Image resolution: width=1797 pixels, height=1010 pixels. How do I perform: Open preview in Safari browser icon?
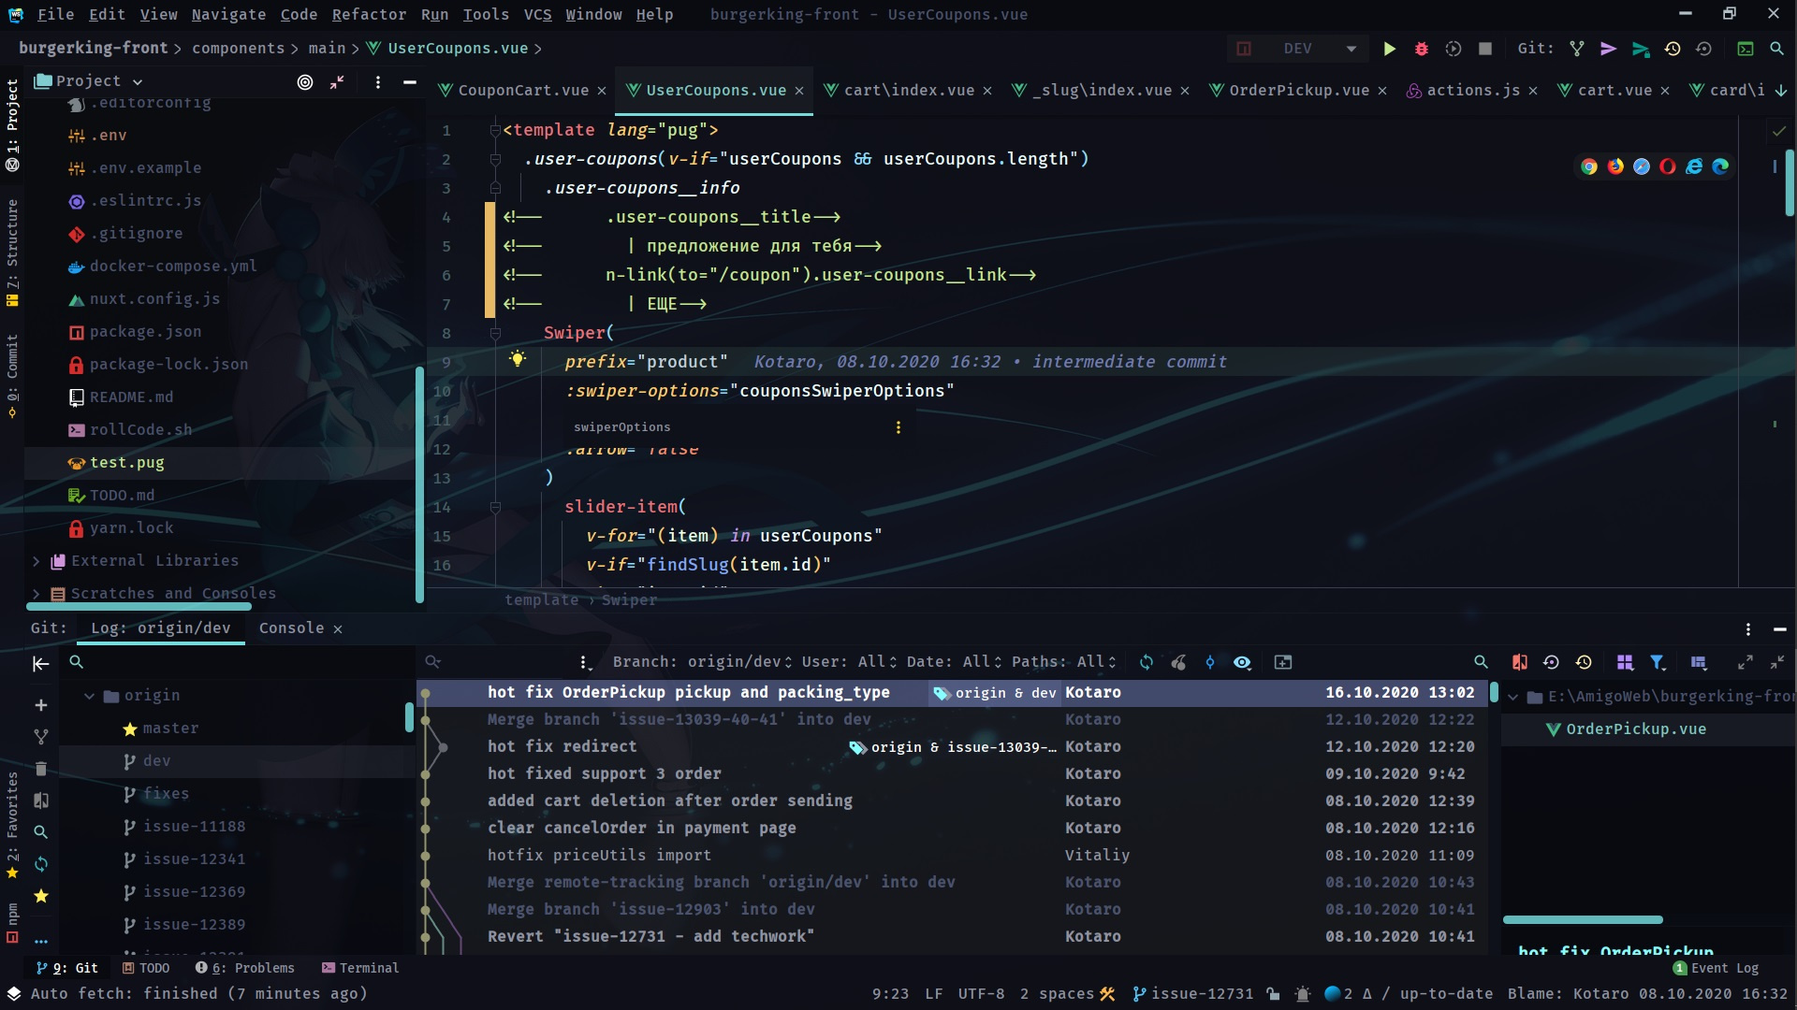1642,166
